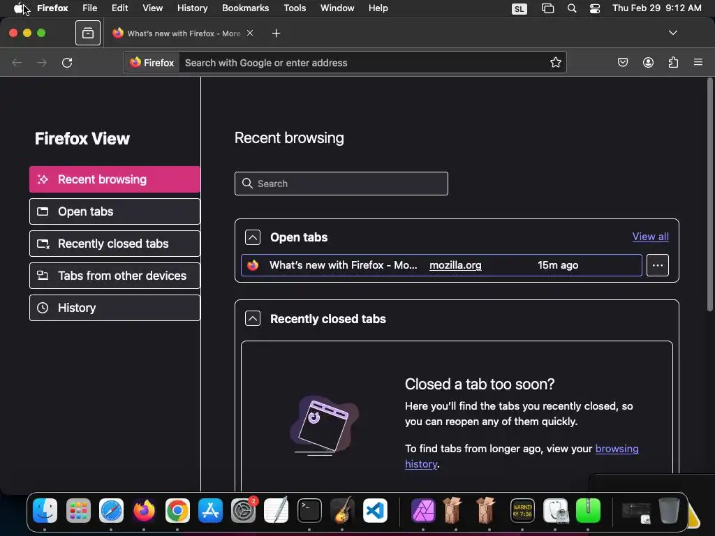Open Save to Pocket icon
The height and width of the screenshot is (536, 715).
tap(622, 62)
